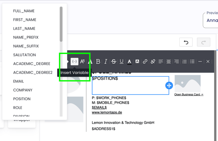Insert a bulleted list
218x141 pixels.
pos(192,61)
